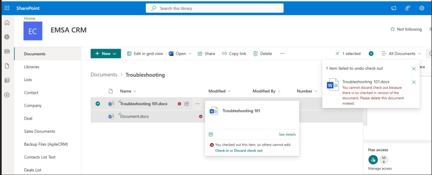Viewport: 432px width, 175px height.
Task: Click the Word icon of Document.docx row
Action: pos(111,116)
